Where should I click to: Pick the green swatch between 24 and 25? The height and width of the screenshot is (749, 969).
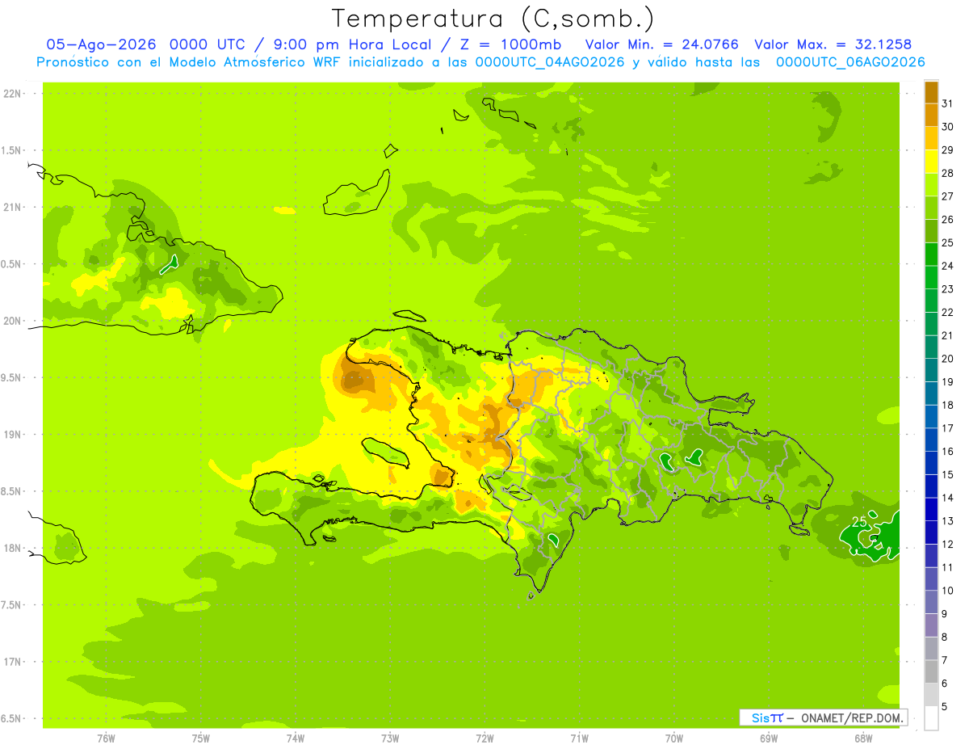(x=931, y=254)
